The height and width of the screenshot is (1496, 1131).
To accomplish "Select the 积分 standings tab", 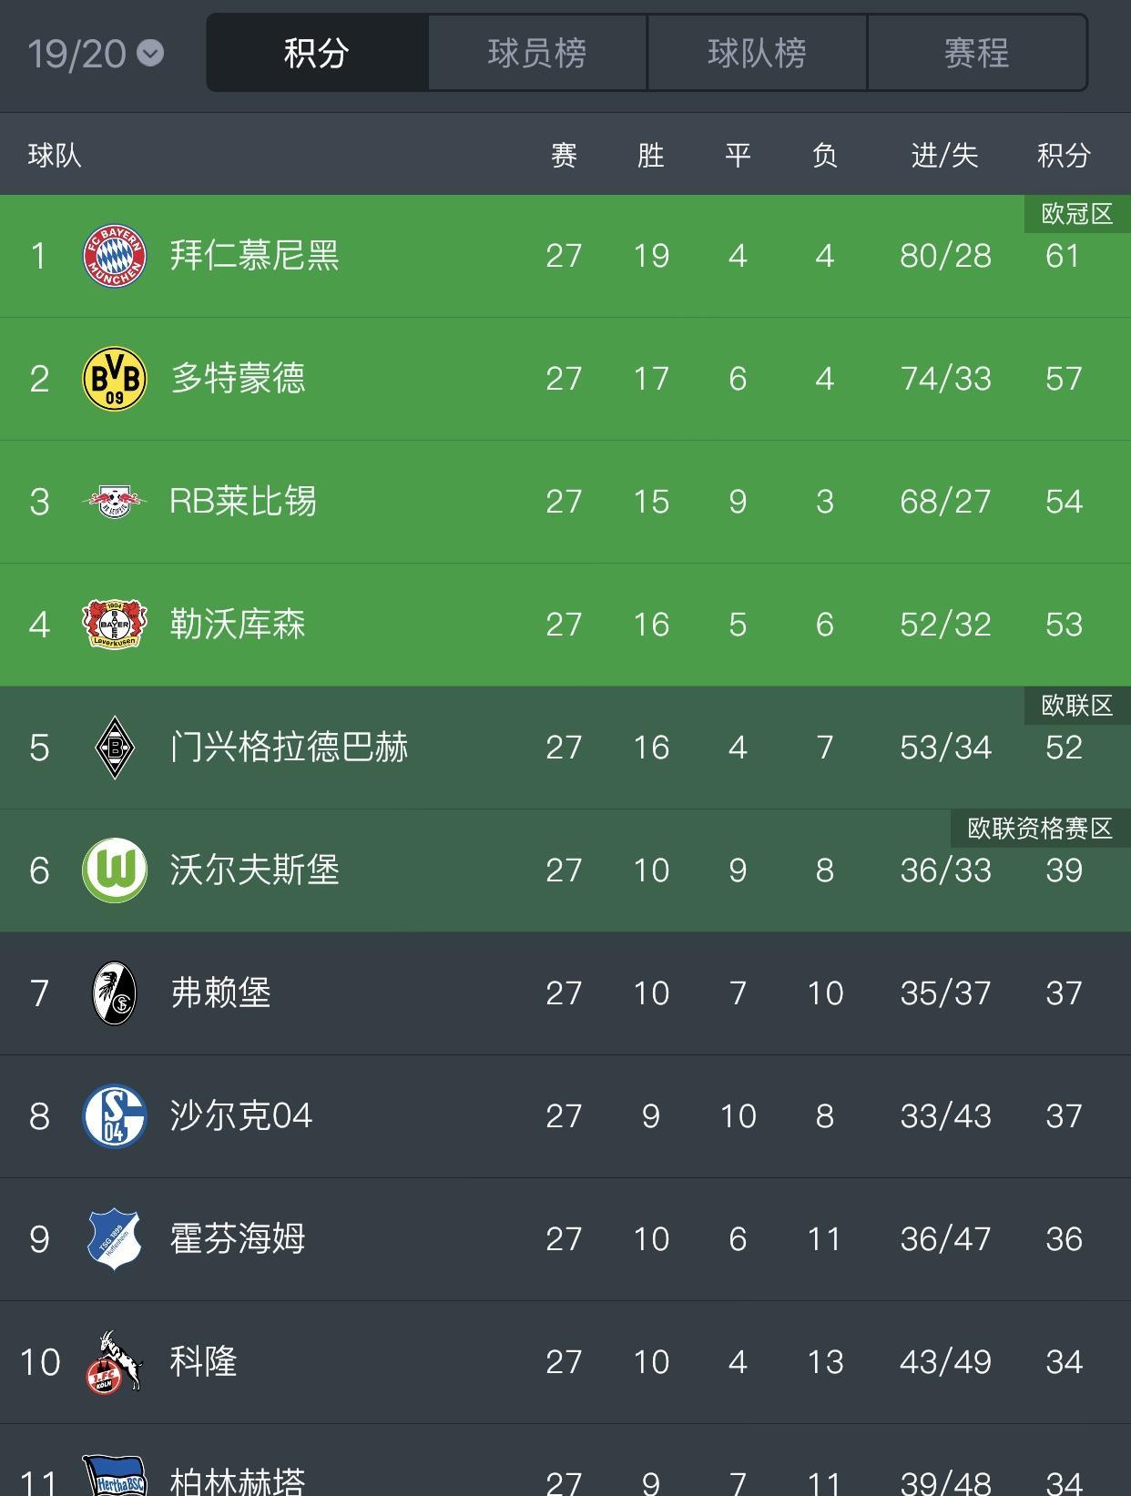I will pyautogui.click(x=317, y=53).
